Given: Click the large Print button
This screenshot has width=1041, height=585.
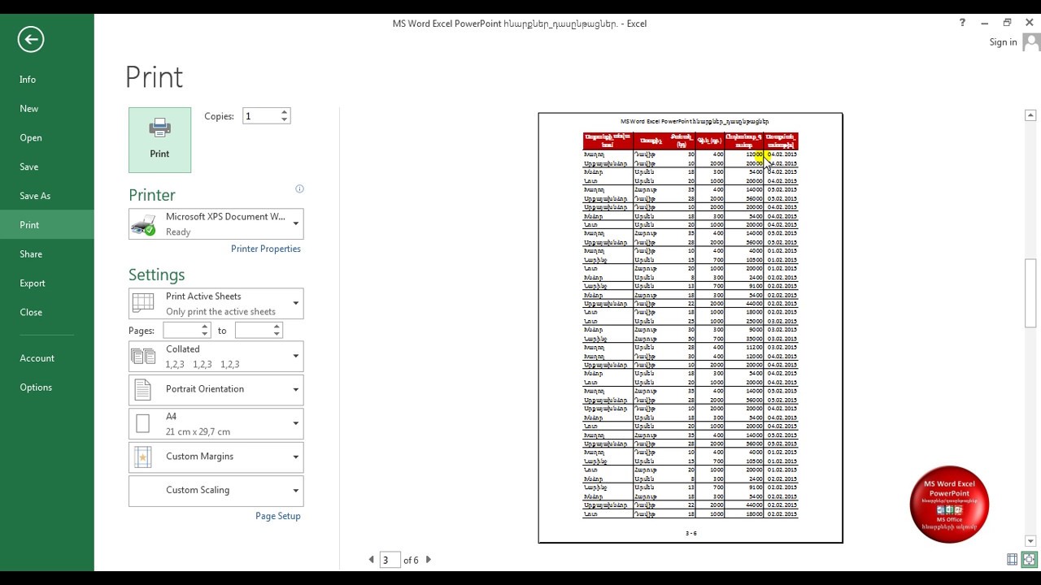Looking at the screenshot, I should (159, 140).
